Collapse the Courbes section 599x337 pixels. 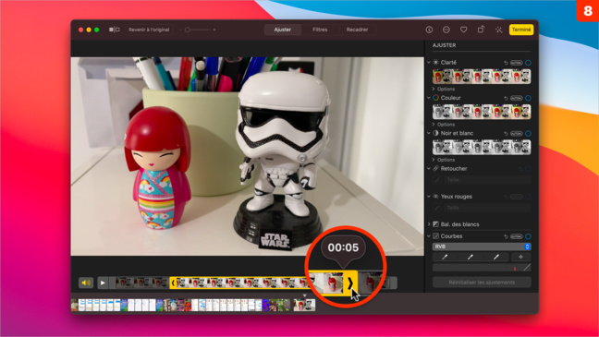click(x=429, y=236)
